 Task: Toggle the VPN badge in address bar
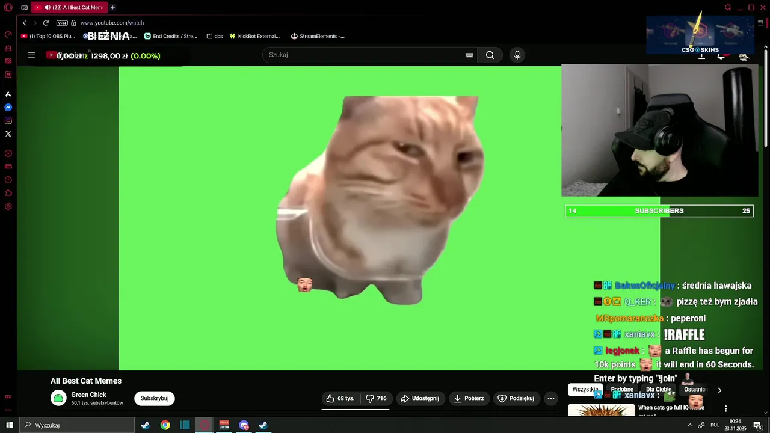[x=62, y=23]
